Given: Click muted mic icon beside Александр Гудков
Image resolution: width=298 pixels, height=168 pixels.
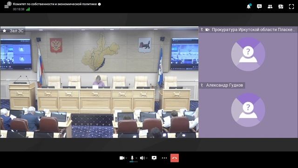Looking at the screenshot, I should point(202,85).
